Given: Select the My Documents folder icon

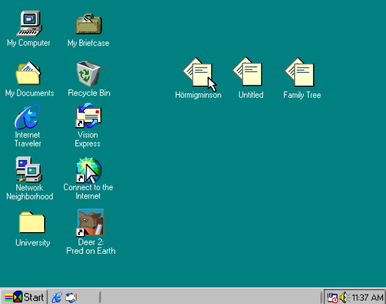Looking at the screenshot, I should [29, 74].
